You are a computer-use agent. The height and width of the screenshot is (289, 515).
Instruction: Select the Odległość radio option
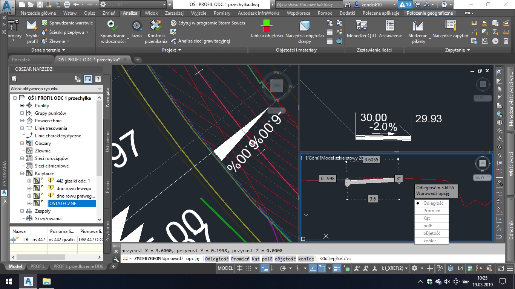431,203
